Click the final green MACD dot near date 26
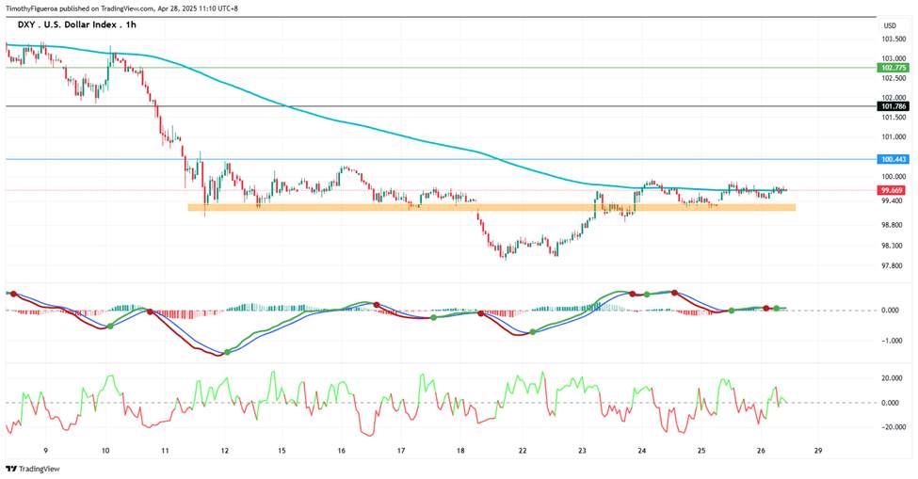The image size is (918, 479). click(x=777, y=308)
